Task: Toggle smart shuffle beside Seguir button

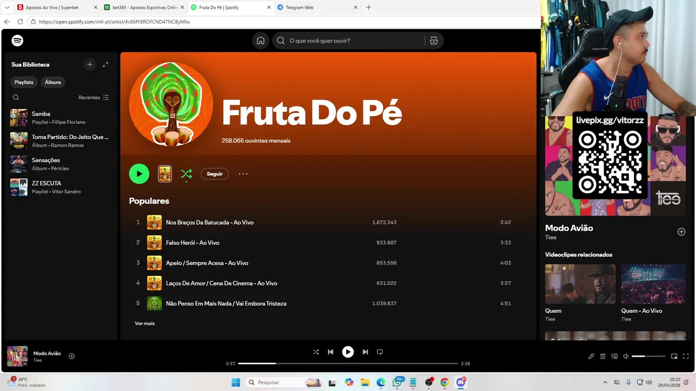Action: [187, 174]
